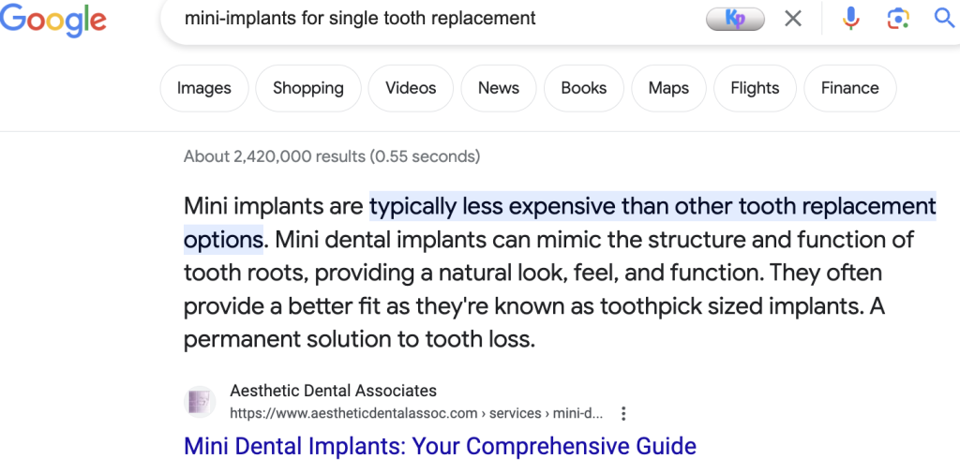This screenshot has height=474, width=960.
Task: Open Mini Dental Implants Comprehensive Guide link
Action: coord(440,446)
